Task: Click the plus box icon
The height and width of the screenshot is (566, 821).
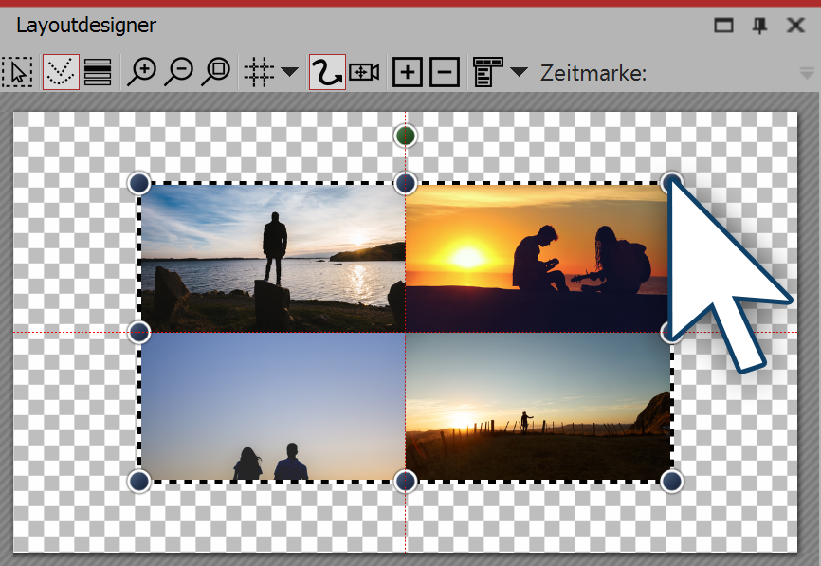Action: pos(407,72)
